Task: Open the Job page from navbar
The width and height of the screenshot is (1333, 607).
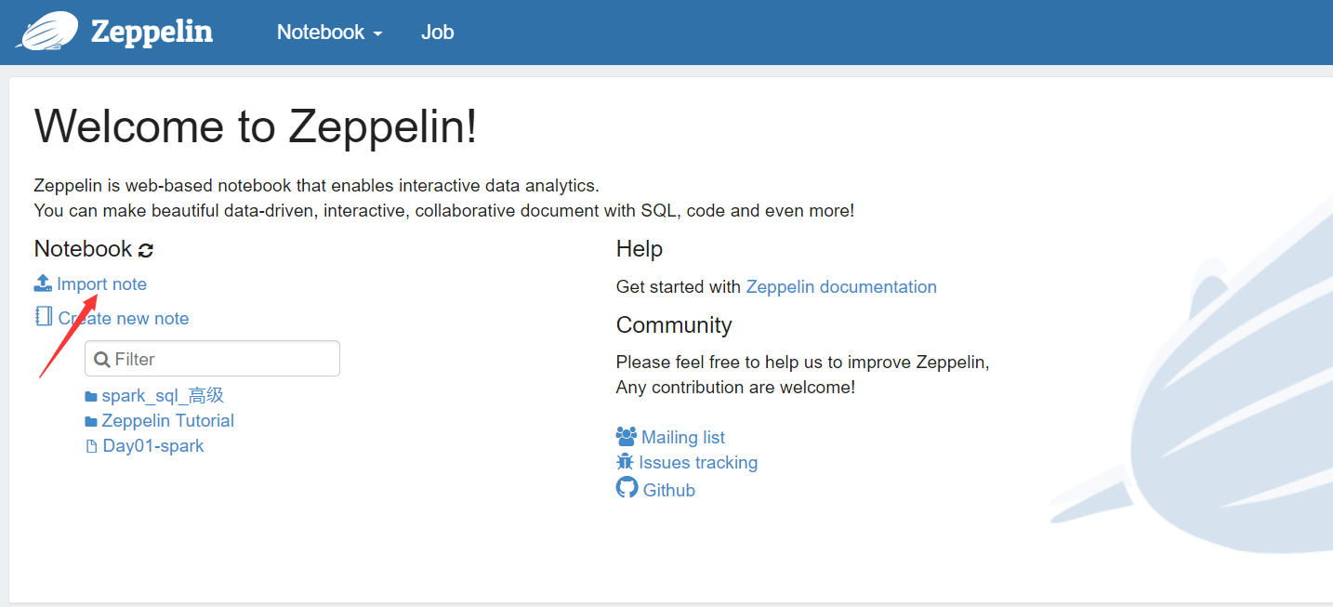Action: (437, 32)
